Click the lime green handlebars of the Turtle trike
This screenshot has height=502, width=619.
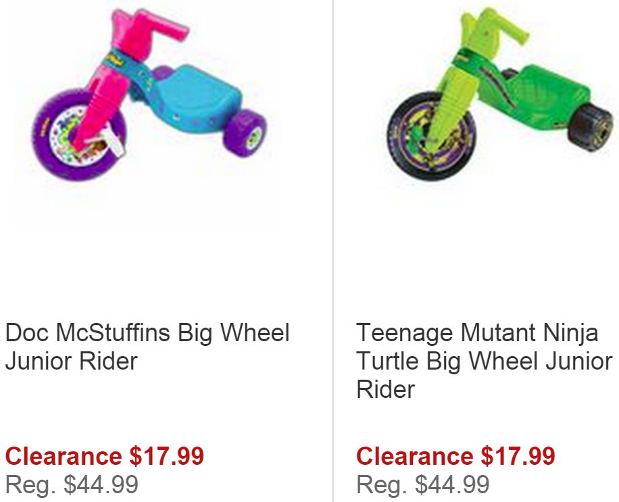tap(495, 26)
